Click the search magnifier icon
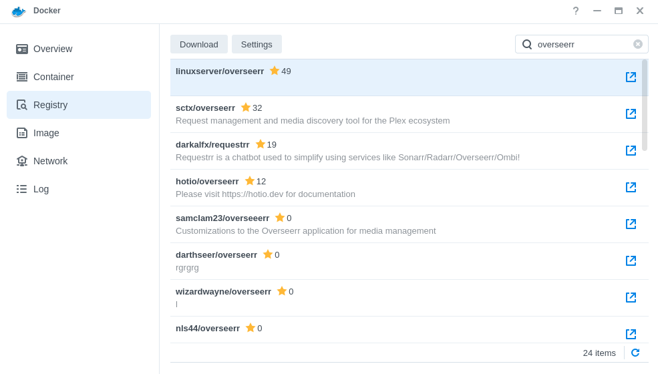Viewport: 658px width, 374px height. click(x=527, y=44)
